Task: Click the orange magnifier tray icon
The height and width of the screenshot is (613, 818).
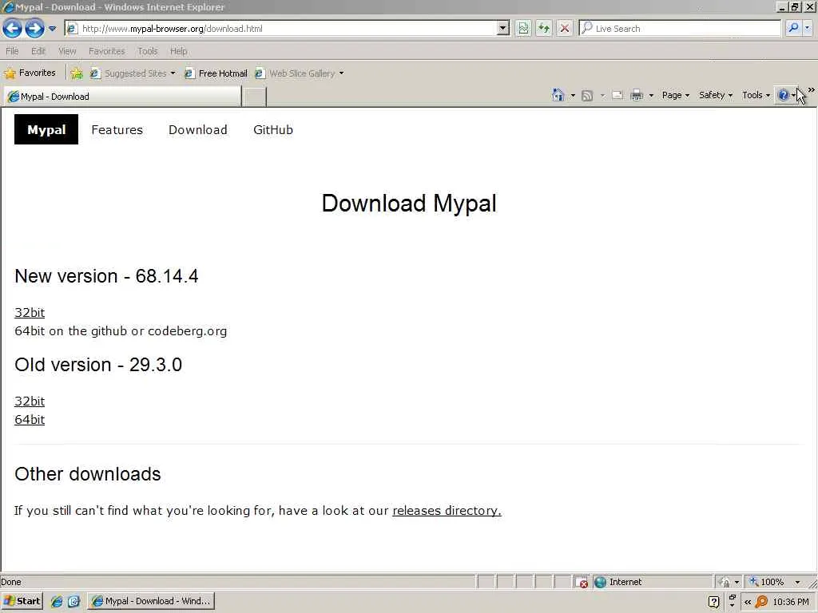Action: [761, 602]
